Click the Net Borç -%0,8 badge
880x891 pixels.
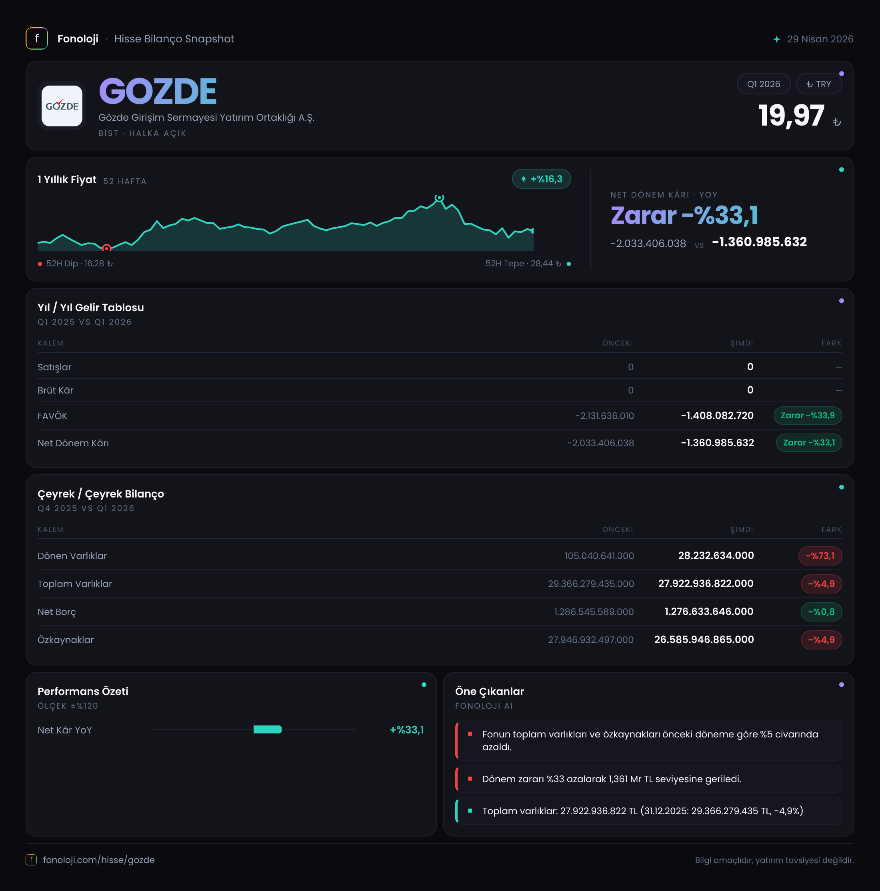[822, 612]
